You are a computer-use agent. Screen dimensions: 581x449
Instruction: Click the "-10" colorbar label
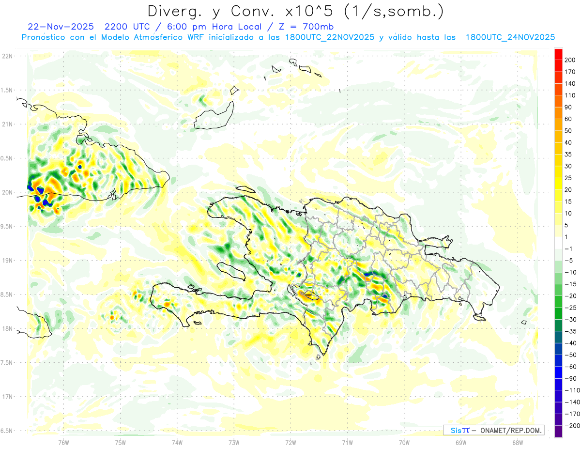(x=571, y=273)
